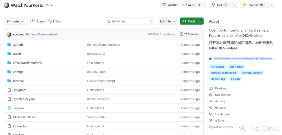The image size is (282, 135).
Task: Open the .github folder
Action: 18,45
